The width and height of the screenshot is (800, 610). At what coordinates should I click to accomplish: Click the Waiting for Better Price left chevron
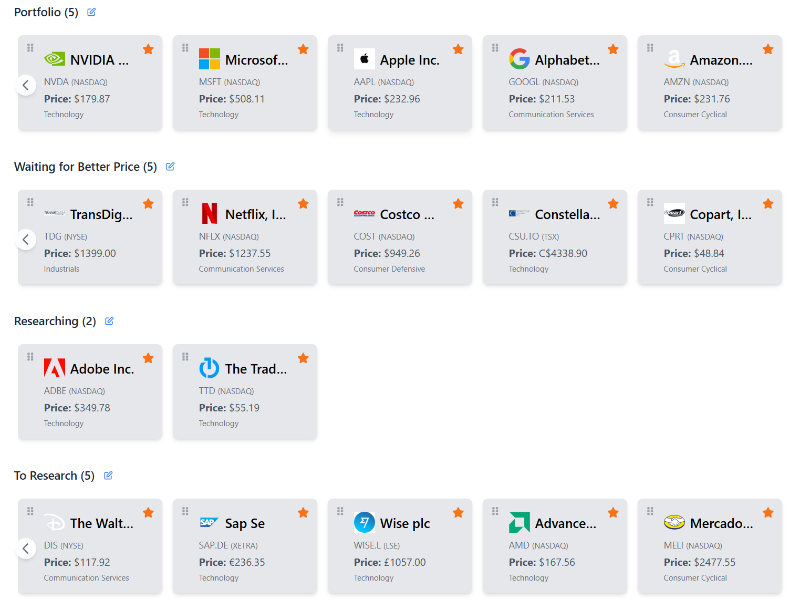[26, 240]
